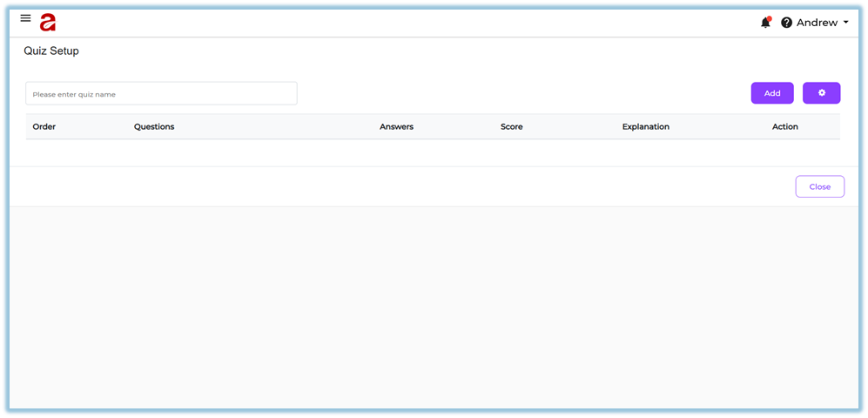Click the Answers column header

tap(396, 127)
